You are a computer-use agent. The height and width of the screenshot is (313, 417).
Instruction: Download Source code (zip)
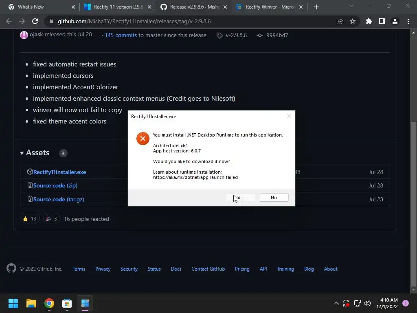point(55,185)
